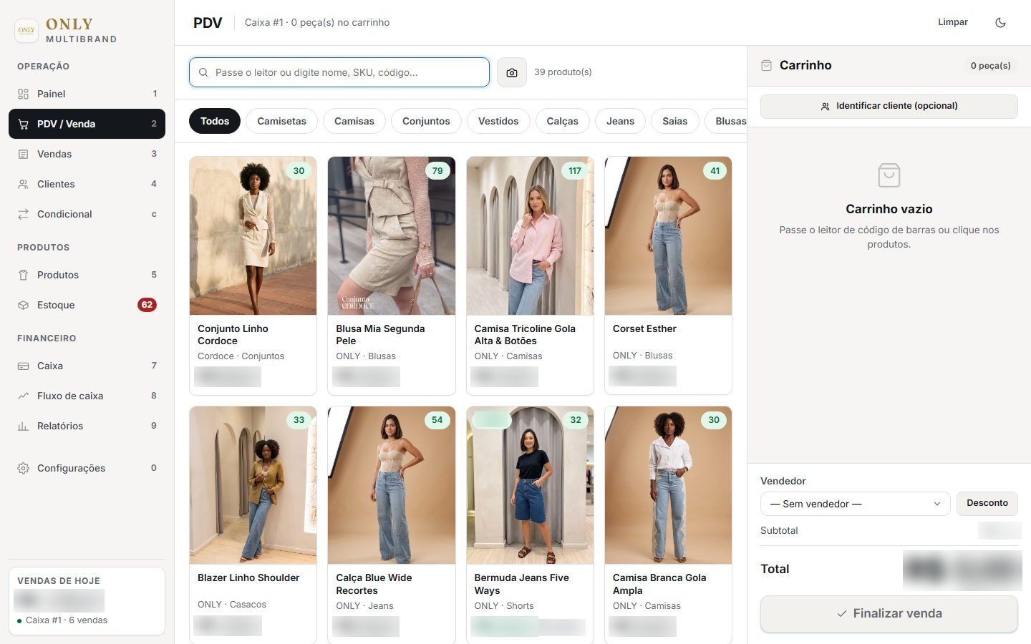
Task: Click the Carrinho header bag icon
Action: click(766, 65)
